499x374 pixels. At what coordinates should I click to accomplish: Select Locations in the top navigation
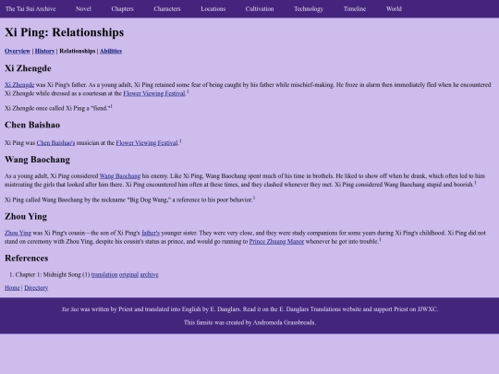[x=213, y=9]
